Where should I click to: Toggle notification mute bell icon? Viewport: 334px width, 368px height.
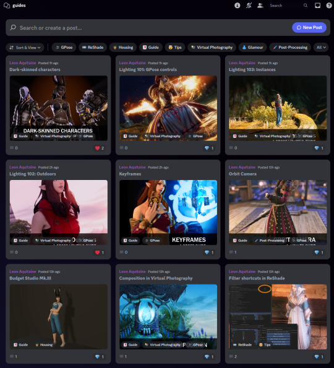(x=249, y=6)
